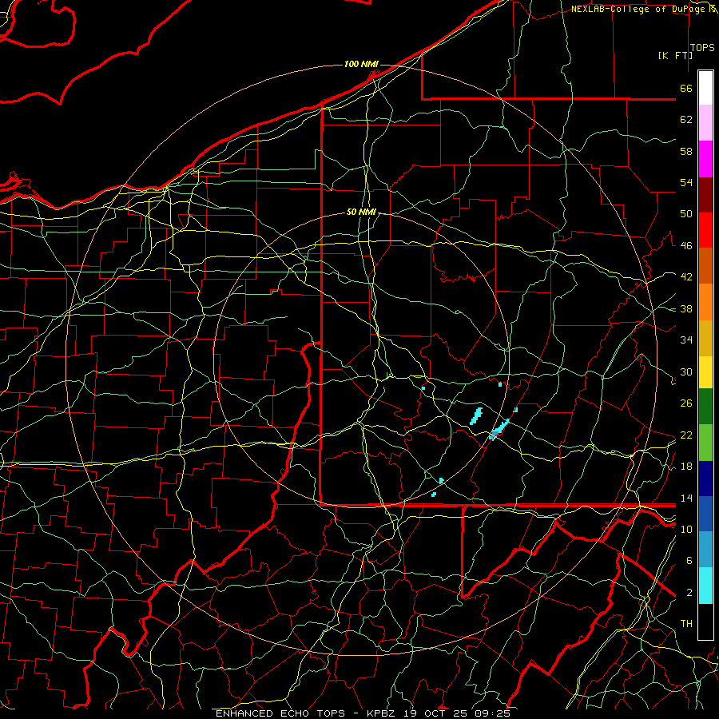Click "ENHANCED ECHO TOPS" in the footer
The image size is (719, 719).
click(280, 713)
